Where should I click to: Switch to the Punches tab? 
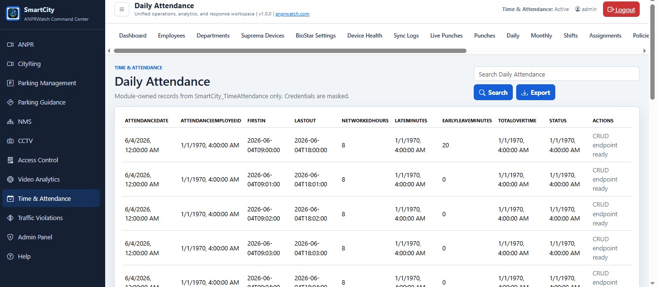pyautogui.click(x=484, y=36)
